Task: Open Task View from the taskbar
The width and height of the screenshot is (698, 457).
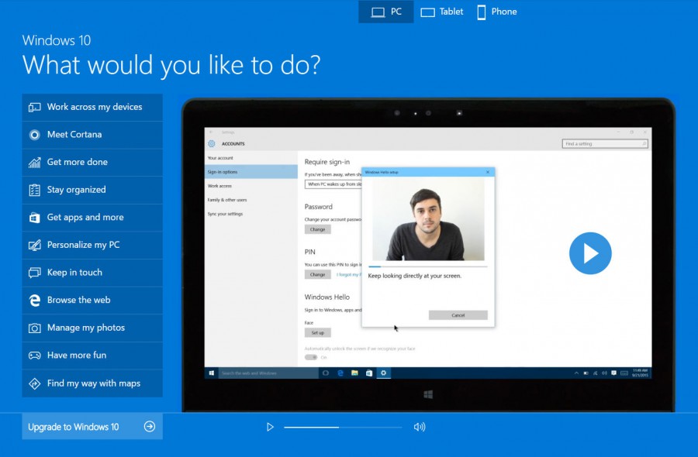Action: (x=326, y=372)
